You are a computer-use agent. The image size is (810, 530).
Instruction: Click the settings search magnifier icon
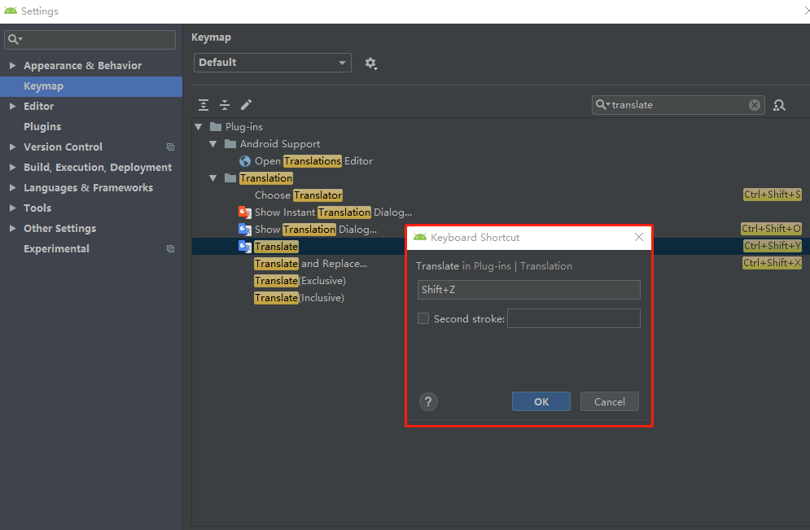[13, 39]
